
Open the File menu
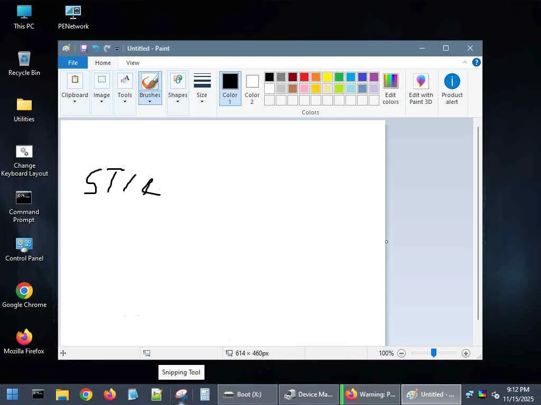click(73, 63)
